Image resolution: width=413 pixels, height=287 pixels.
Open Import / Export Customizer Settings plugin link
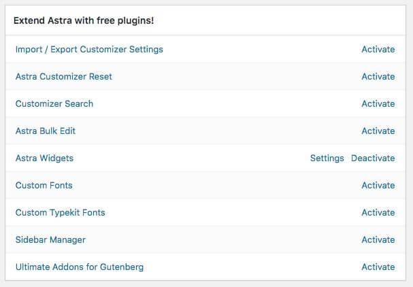tap(89, 49)
